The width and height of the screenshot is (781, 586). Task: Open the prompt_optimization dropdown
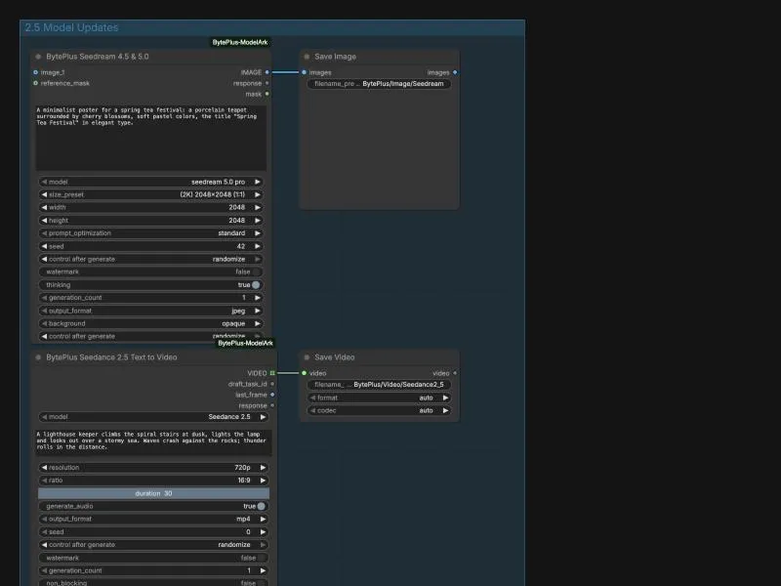point(150,233)
